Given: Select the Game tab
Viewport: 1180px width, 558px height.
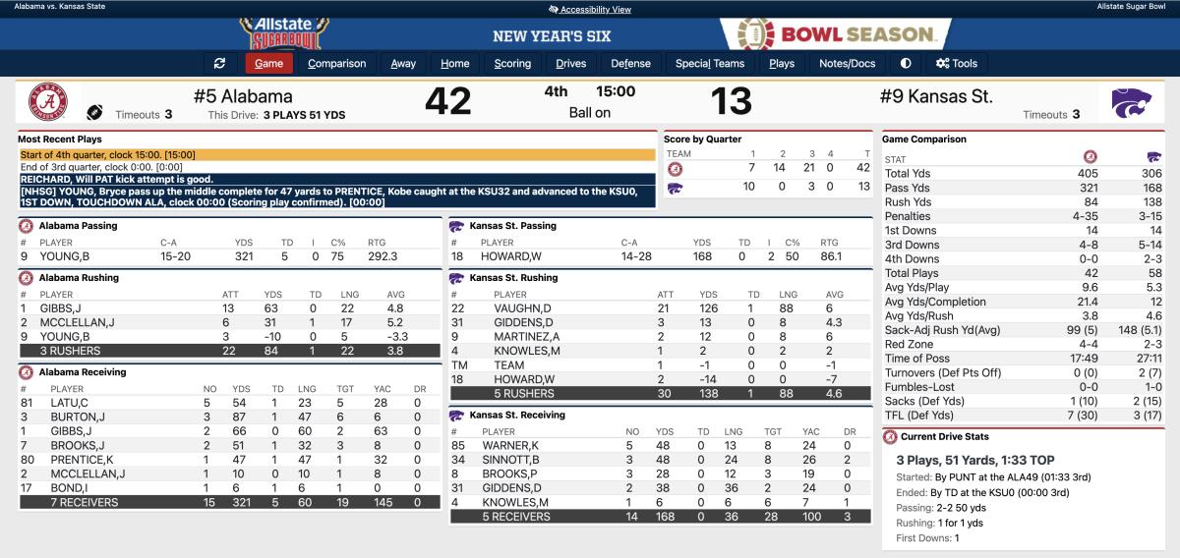Looking at the screenshot, I should (x=268, y=64).
